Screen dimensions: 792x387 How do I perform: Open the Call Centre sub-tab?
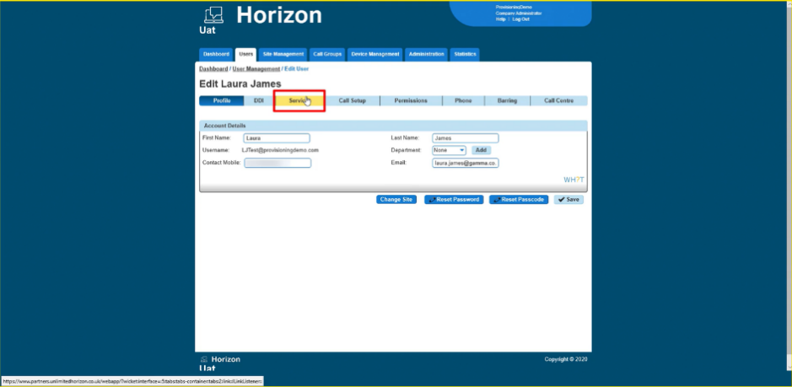pos(558,100)
